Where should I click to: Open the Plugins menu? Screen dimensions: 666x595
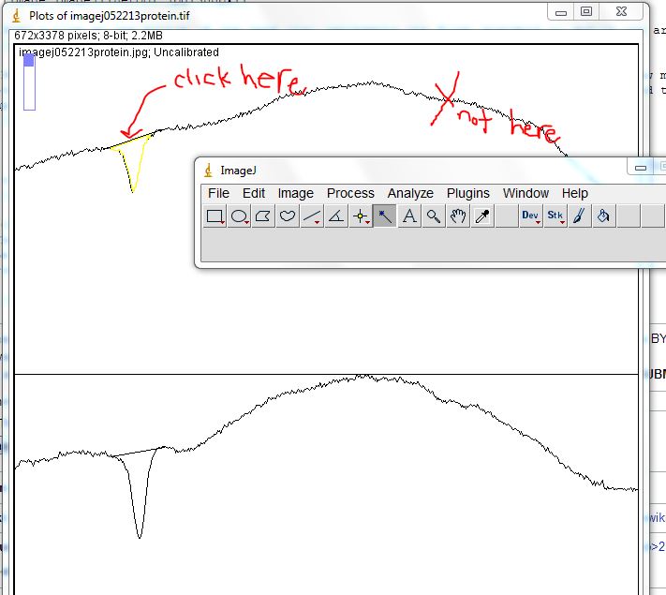click(x=467, y=193)
